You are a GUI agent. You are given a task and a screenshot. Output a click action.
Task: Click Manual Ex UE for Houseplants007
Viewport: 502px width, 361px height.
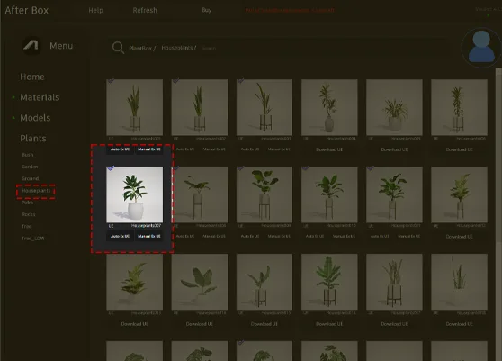coord(148,237)
